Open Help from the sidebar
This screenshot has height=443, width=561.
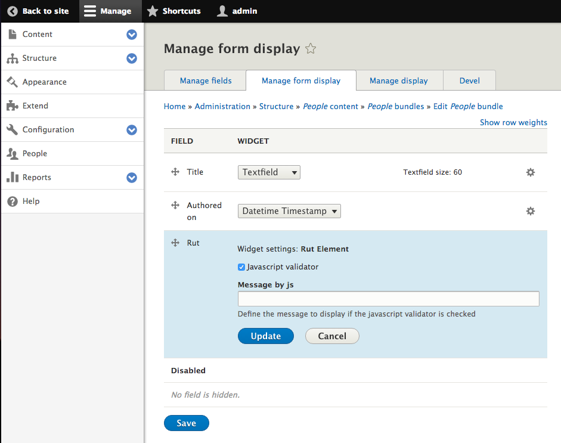pos(29,201)
